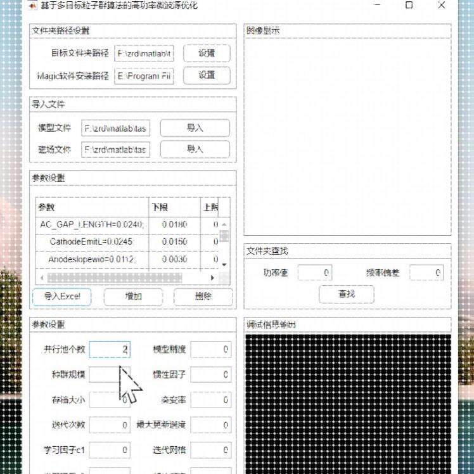Image resolution: width=474 pixels, height=474 pixels.
Task: Click the 参数 column header
Action: (x=92, y=207)
